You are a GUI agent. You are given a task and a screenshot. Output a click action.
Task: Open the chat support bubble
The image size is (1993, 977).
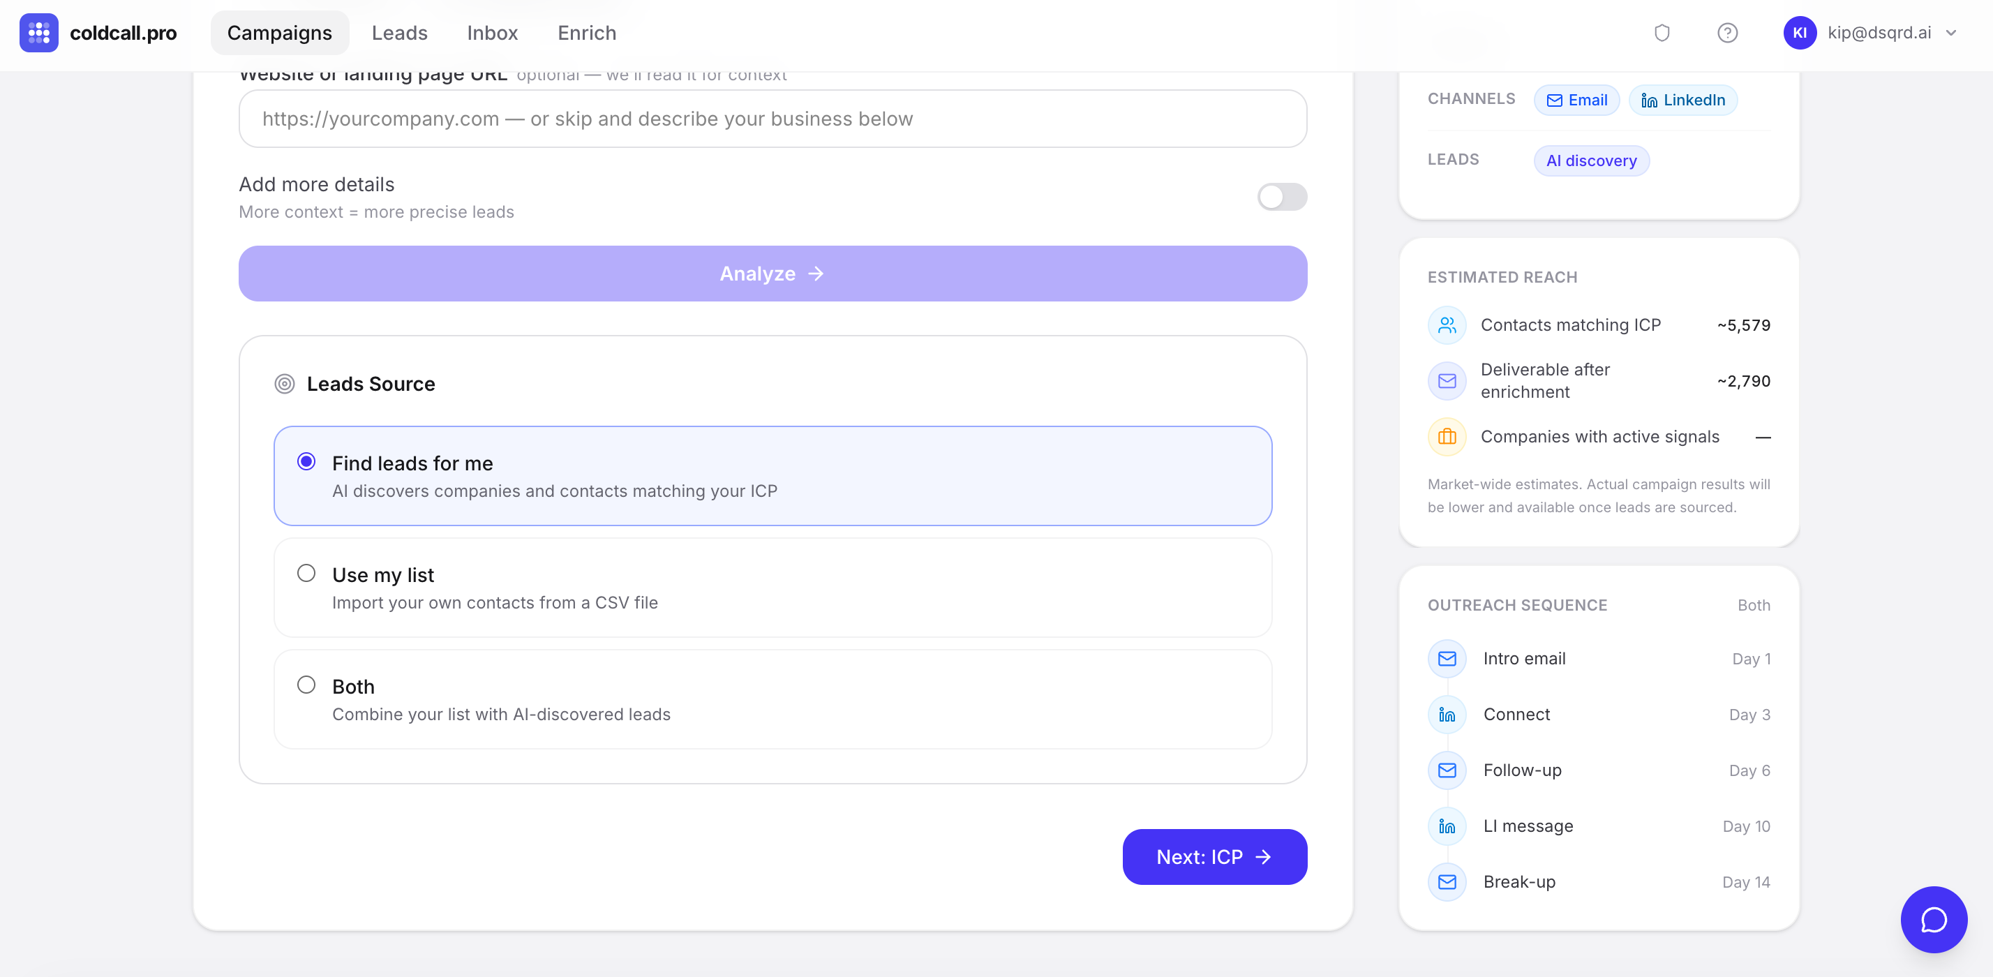click(x=1934, y=919)
